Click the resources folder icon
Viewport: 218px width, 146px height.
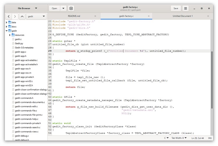pos(13,35)
